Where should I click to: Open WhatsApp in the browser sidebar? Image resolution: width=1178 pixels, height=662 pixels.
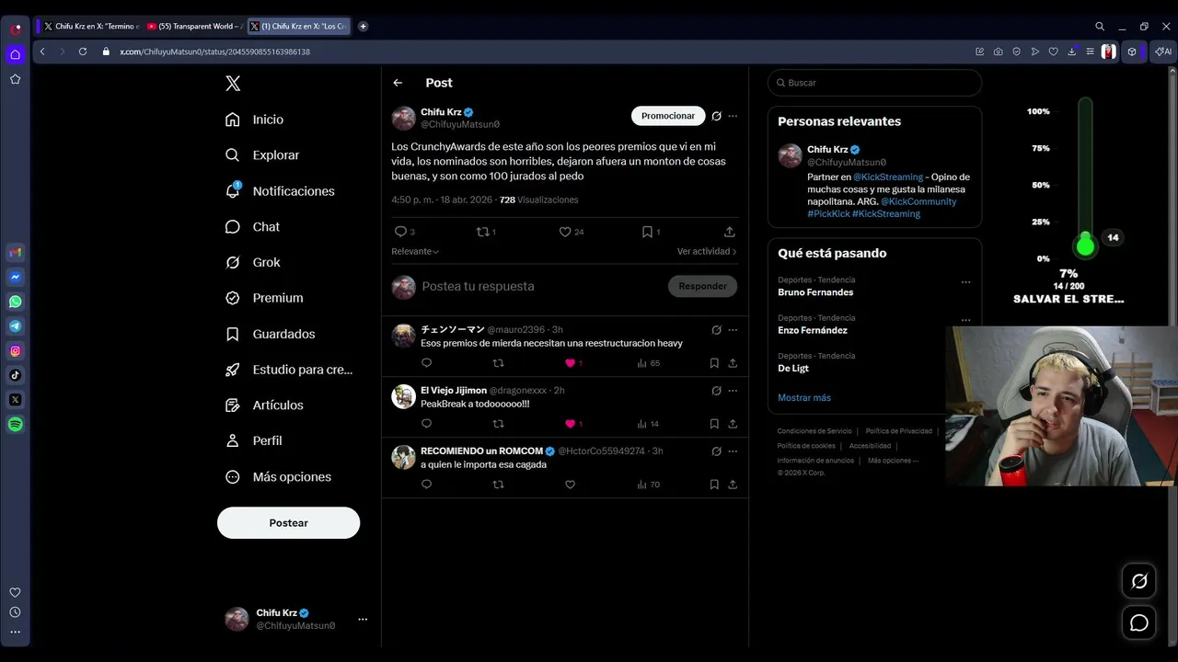[x=16, y=302]
